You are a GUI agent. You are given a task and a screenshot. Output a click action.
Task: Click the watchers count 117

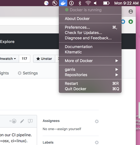pyautogui.click(x=24, y=59)
